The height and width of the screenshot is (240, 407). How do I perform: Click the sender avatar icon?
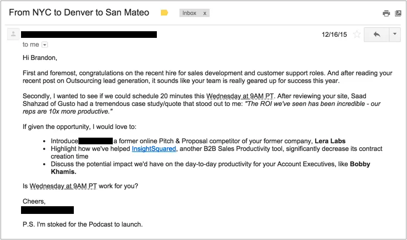coord(13,34)
